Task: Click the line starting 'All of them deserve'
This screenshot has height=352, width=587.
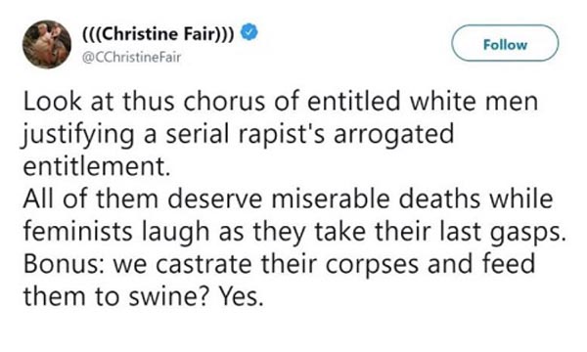Action: [289, 199]
